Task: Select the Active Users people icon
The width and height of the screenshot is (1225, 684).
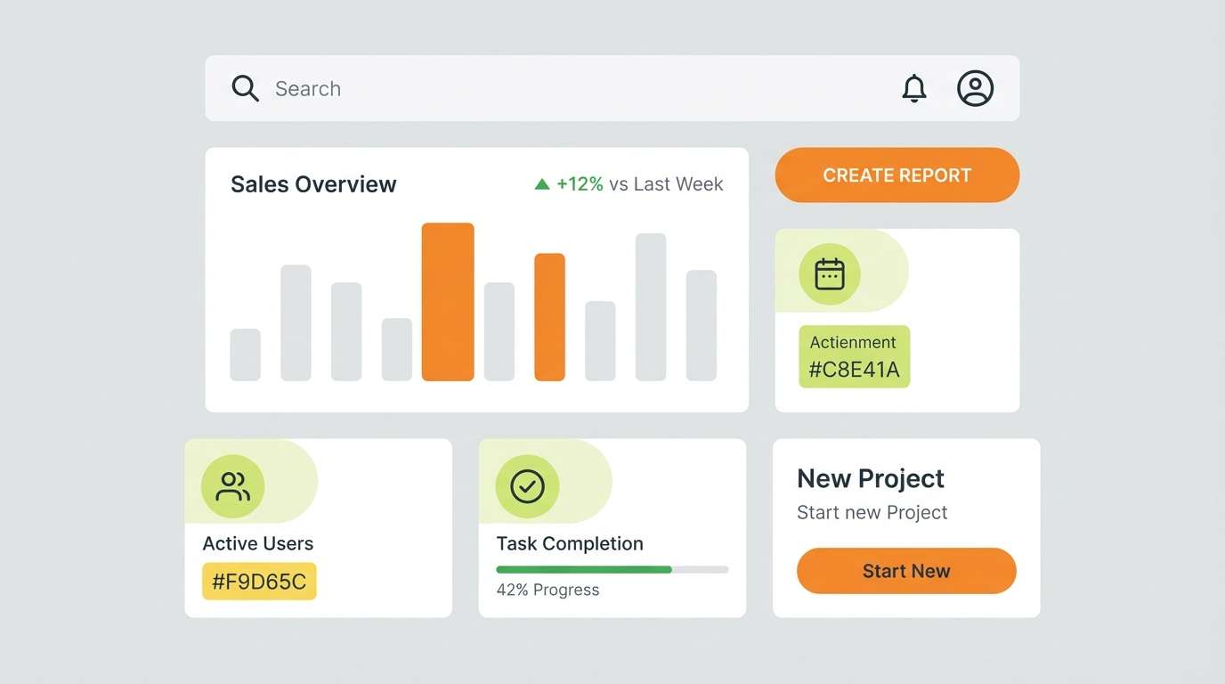Action: 231,485
